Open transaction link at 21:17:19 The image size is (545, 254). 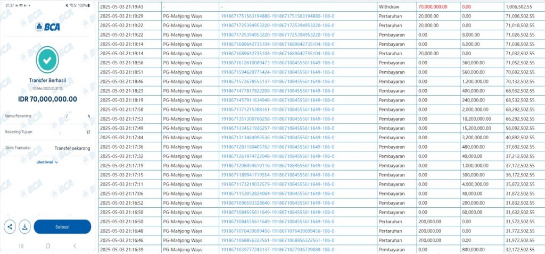pyautogui.click(x=278, y=165)
